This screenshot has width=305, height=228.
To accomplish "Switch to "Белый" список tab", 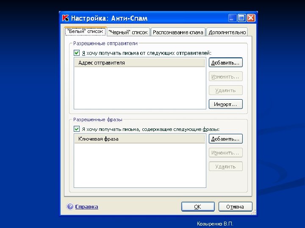I will (86, 31).
